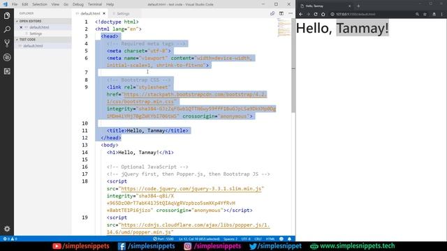Click the feedback smiley in status bar

[281, 238]
